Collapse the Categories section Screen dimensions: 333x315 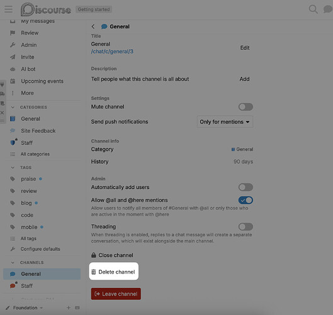point(13,107)
